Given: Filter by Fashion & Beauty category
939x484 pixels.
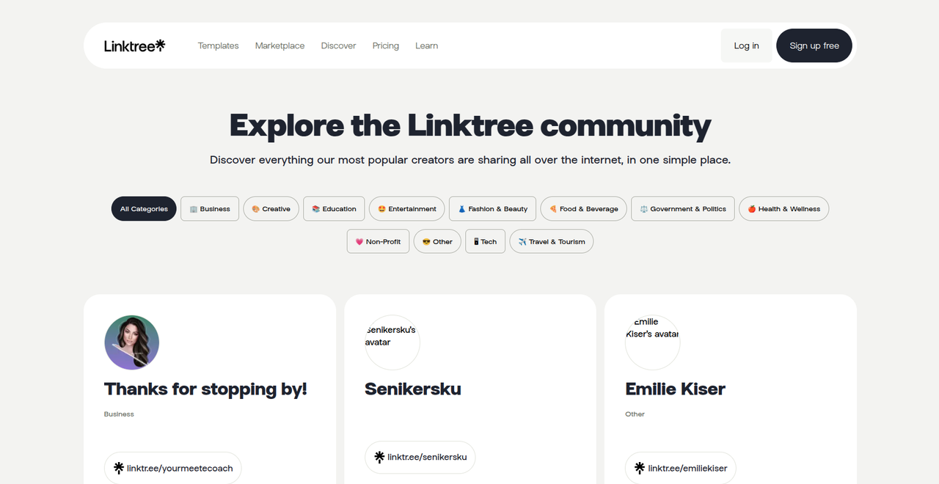Looking at the screenshot, I should (493, 209).
